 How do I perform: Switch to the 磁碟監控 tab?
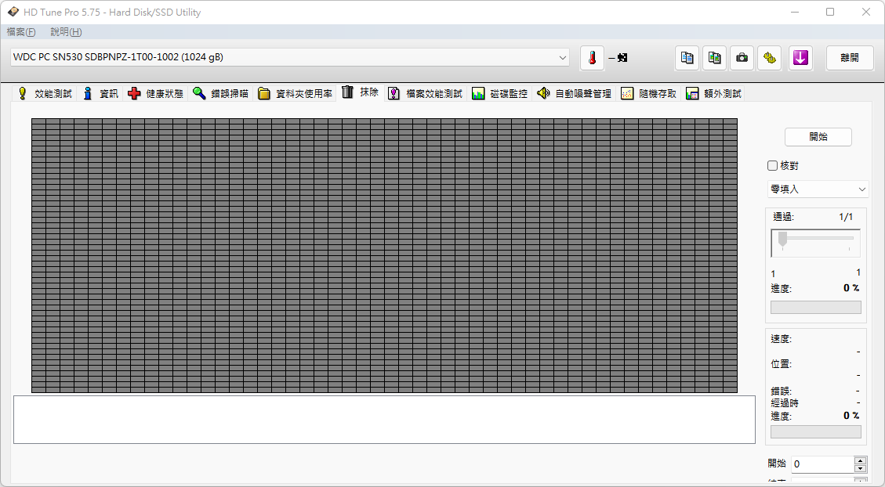click(x=500, y=94)
